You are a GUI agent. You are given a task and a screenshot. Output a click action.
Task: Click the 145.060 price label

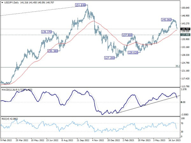click(166, 20)
